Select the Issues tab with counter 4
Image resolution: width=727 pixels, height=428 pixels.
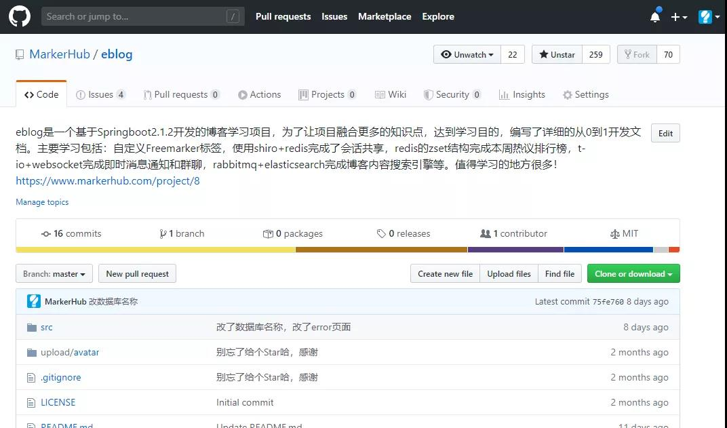(x=100, y=94)
